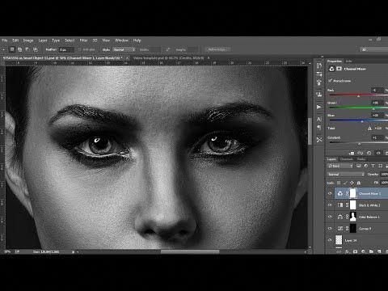Add layer mask icon at panel bottom
388x291 pixels.
click(x=355, y=251)
